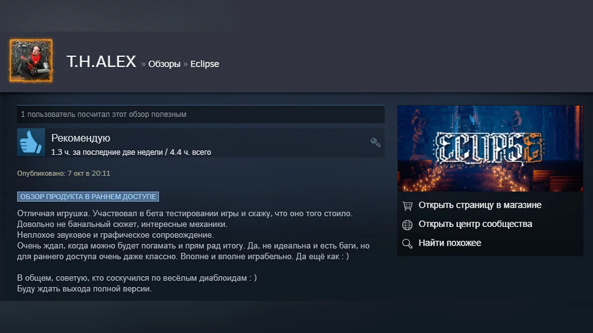The height and width of the screenshot is (333, 593).
Task: Click the Рекомендую heading
Action: 81,138
